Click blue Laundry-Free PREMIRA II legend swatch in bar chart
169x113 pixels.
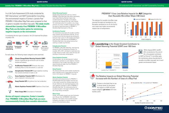(x=134, y=19)
